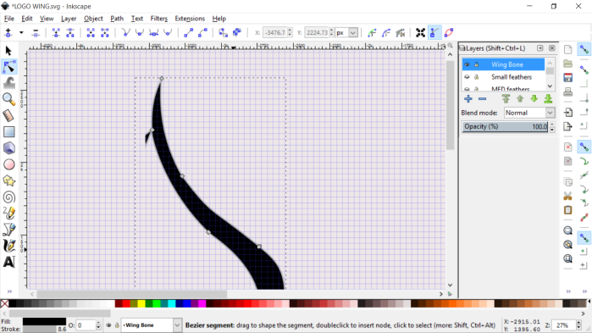The height and width of the screenshot is (333, 592).
Task: Increase the Y coordinate spinner
Action: click(331, 31)
